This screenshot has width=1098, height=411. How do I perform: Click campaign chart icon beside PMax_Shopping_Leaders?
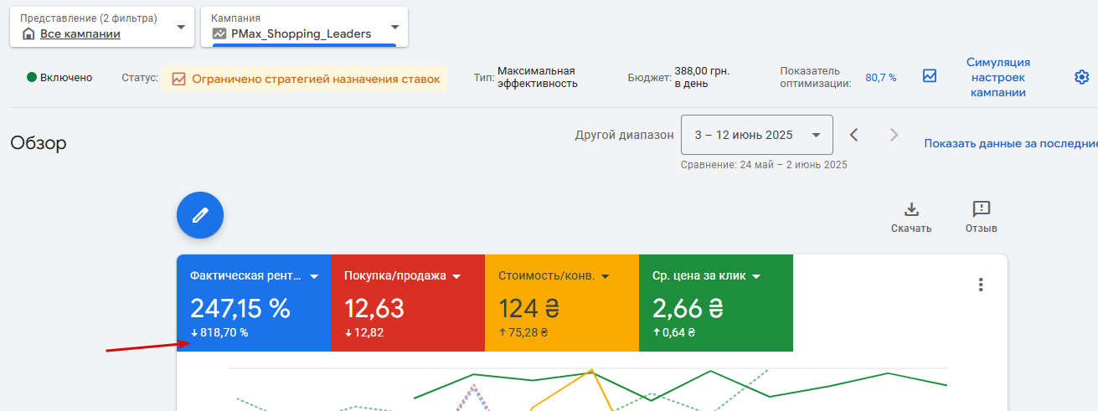[x=219, y=34]
